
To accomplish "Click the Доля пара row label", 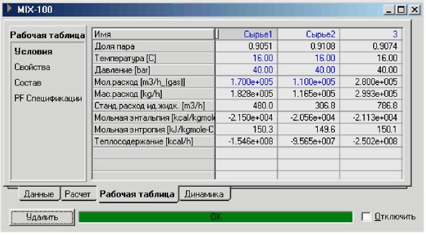I will pyautogui.click(x=153, y=46).
